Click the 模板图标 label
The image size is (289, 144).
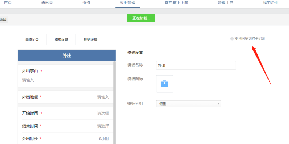pos(135,79)
